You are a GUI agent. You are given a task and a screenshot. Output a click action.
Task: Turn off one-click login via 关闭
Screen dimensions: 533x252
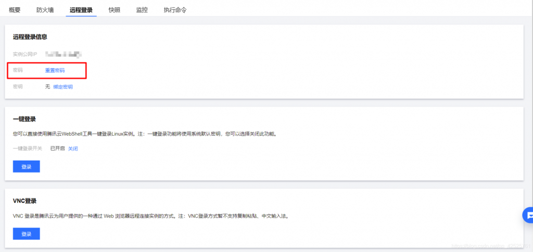pos(73,149)
